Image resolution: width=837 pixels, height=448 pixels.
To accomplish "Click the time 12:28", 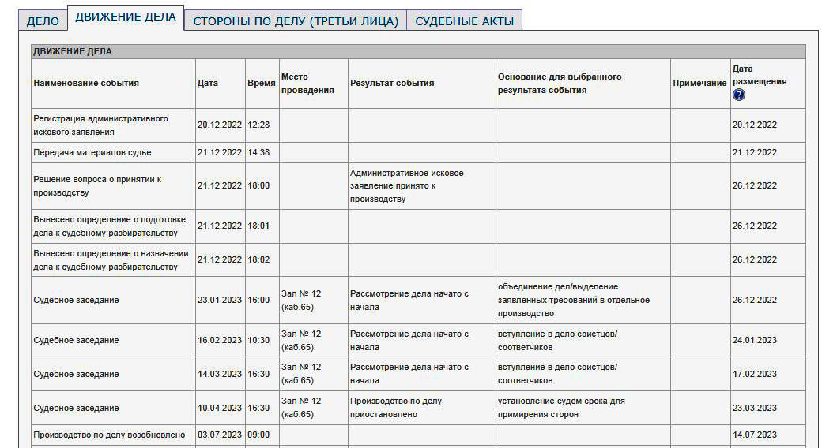I will tap(258, 125).
